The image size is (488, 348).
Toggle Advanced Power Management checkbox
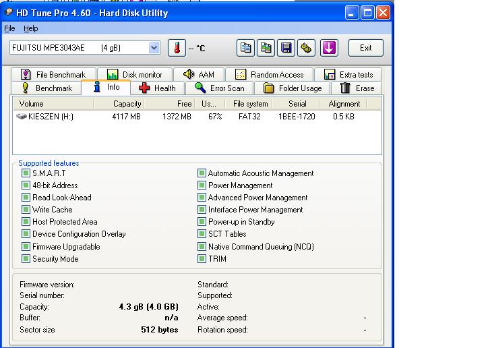click(202, 198)
